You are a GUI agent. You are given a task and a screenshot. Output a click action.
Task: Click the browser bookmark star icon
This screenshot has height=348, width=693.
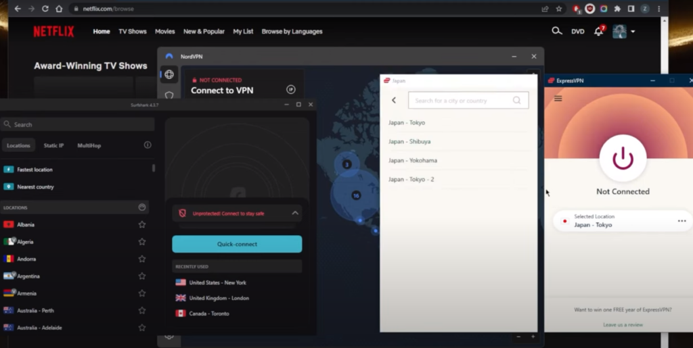[559, 9]
